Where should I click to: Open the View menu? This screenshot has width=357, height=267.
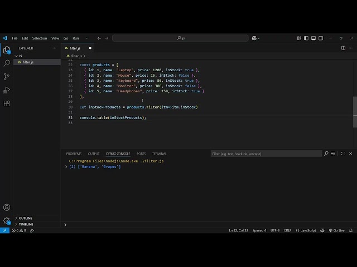pos(55,38)
